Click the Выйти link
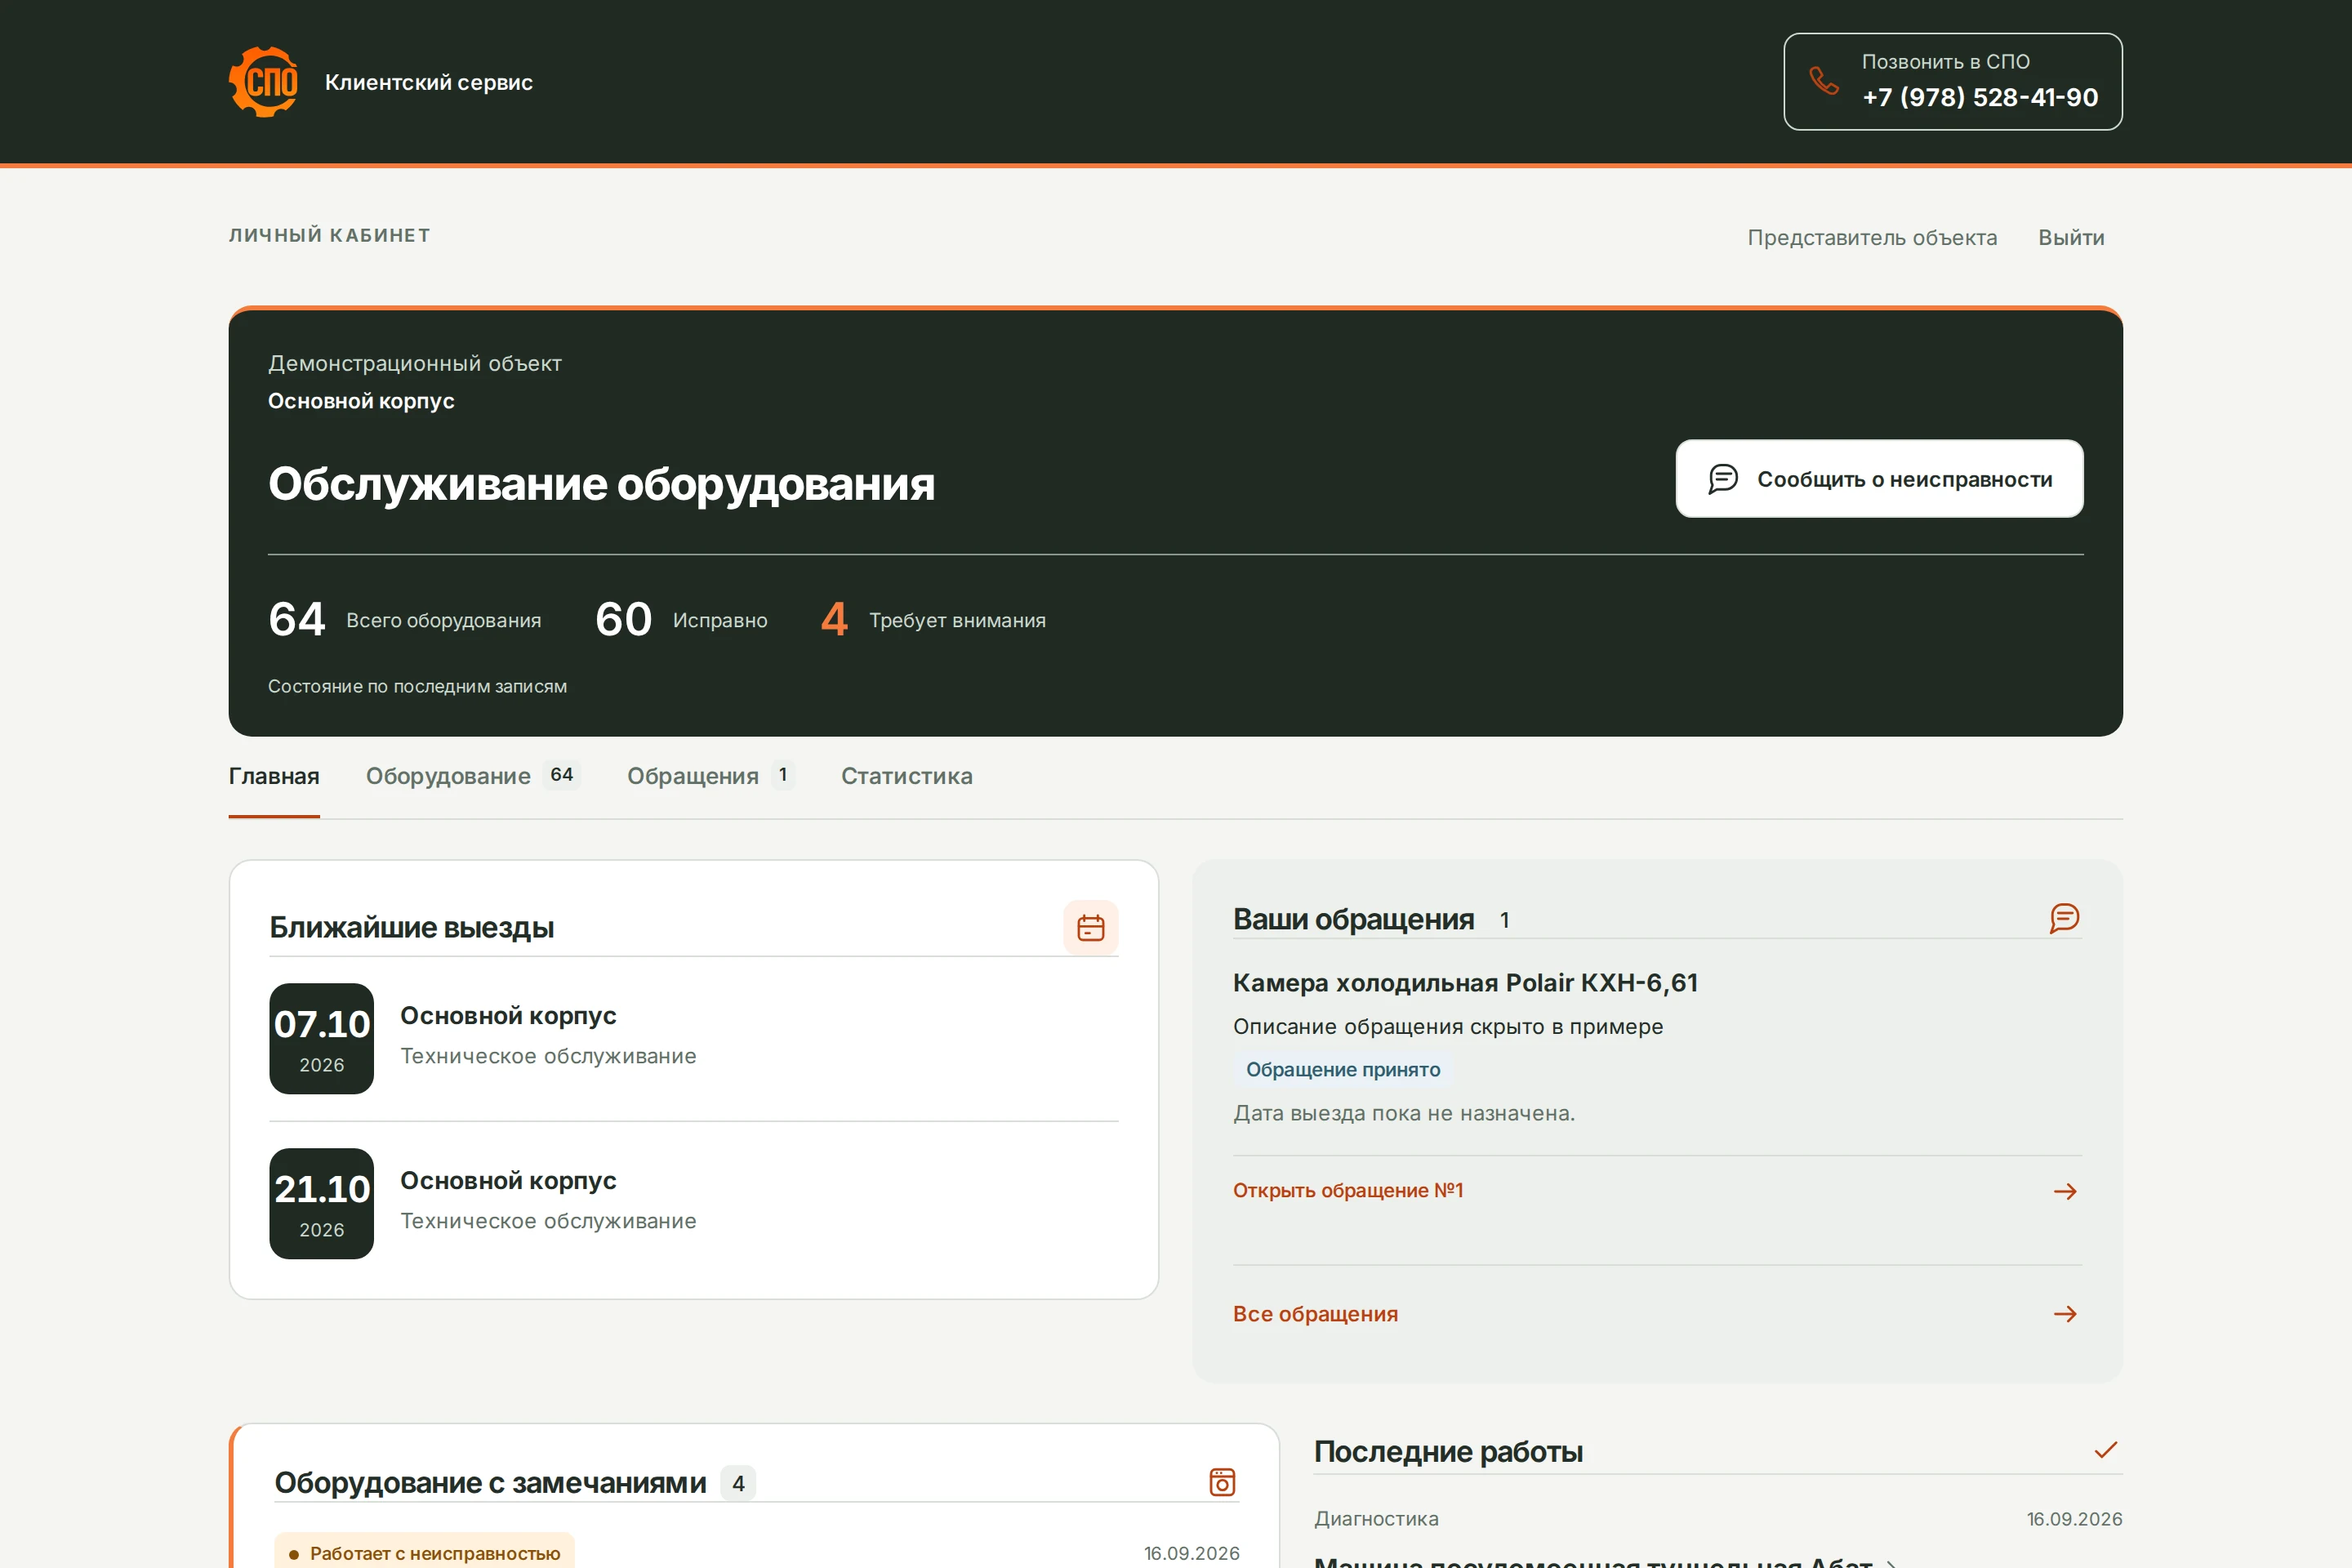2352x1568 pixels. point(2071,238)
